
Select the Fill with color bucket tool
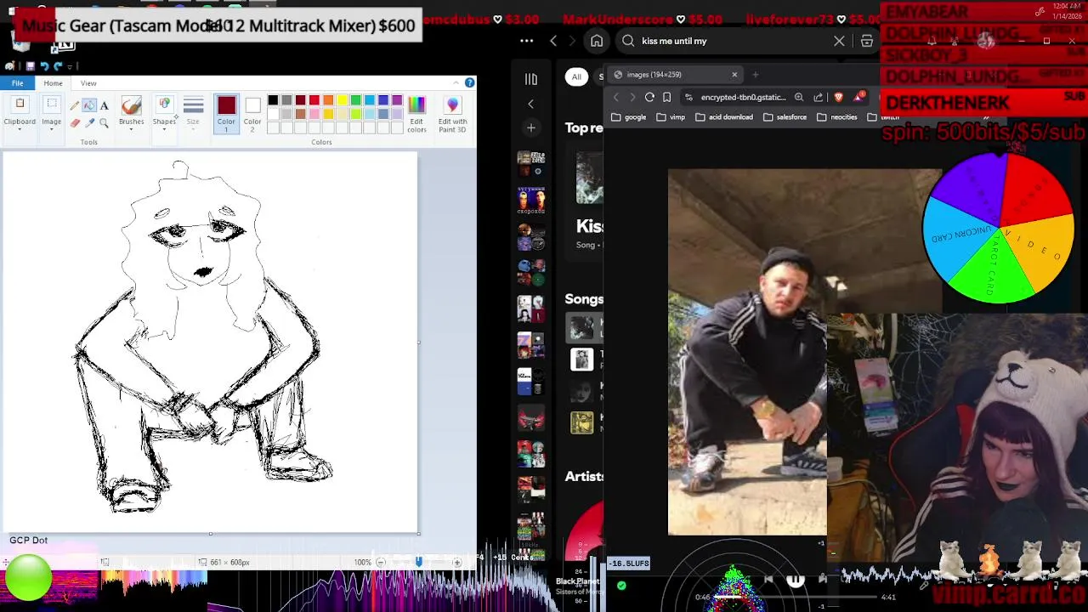click(x=89, y=105)
